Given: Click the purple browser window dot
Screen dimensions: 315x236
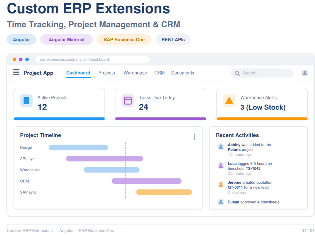Looking at the screenshot, I should (21, 59).
